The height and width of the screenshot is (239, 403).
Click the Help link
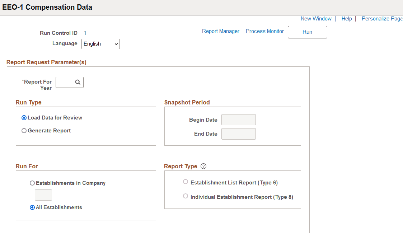pyautogui.click(x=347, y=18)
